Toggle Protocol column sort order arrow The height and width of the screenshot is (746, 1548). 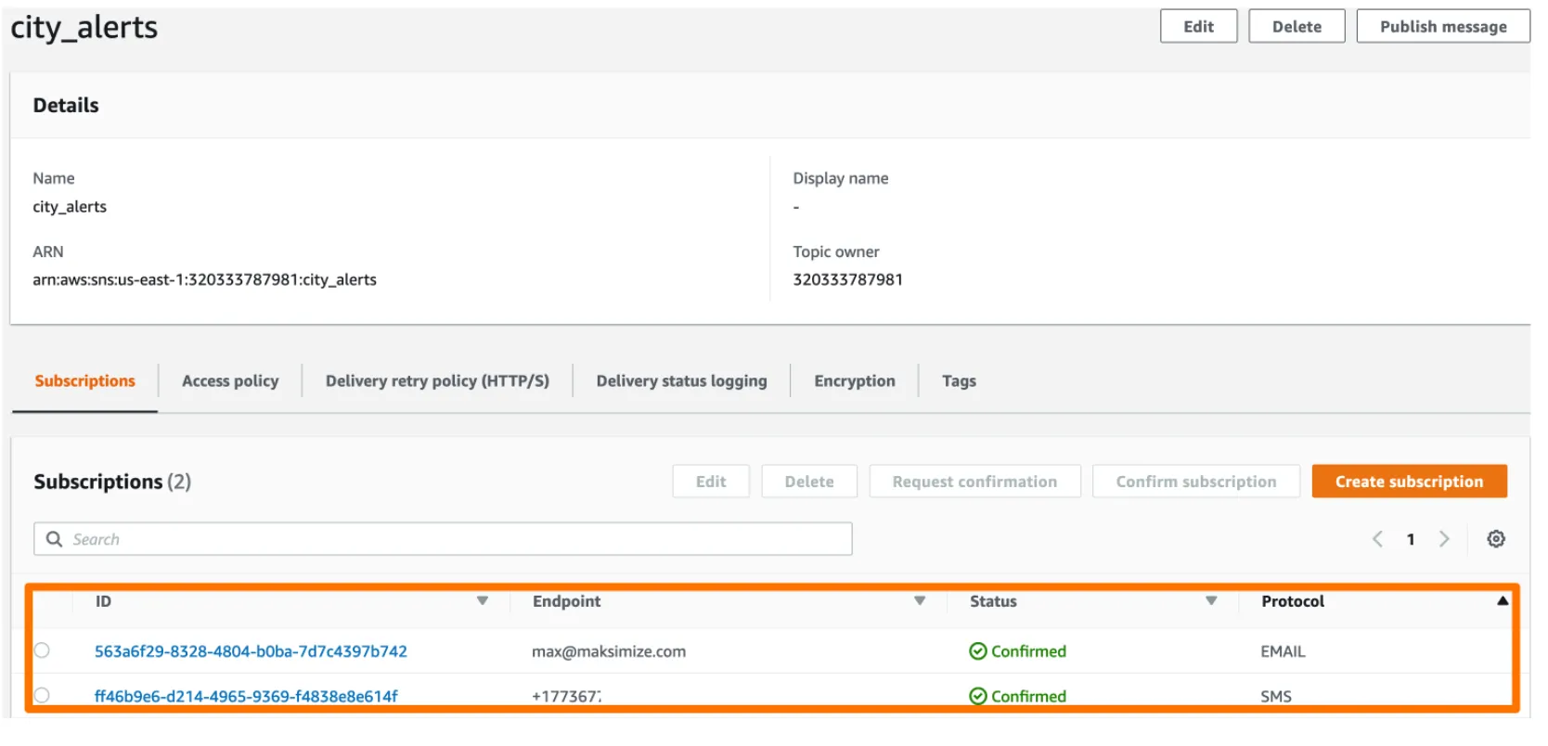1502,601
